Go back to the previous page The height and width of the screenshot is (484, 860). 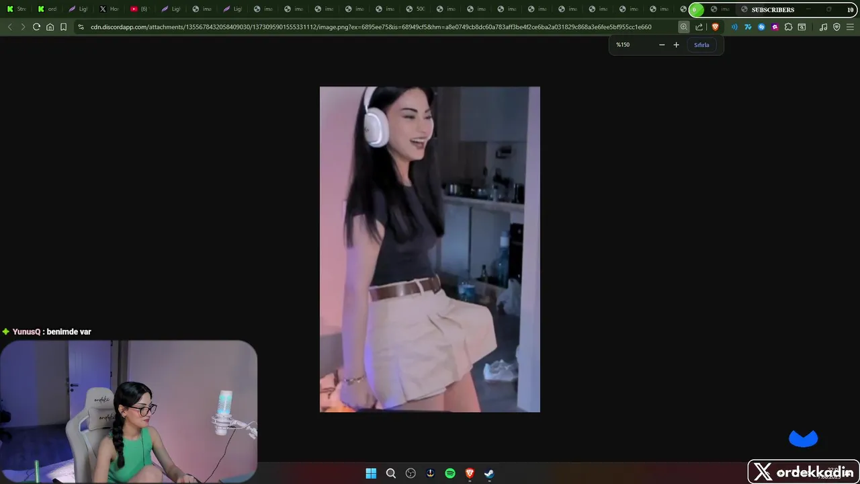(x=9, y=27)
